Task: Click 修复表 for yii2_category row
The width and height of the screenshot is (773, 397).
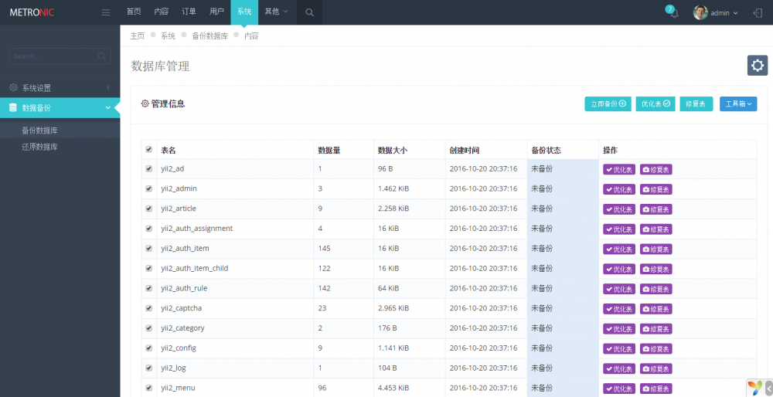Action: [656, 328]
